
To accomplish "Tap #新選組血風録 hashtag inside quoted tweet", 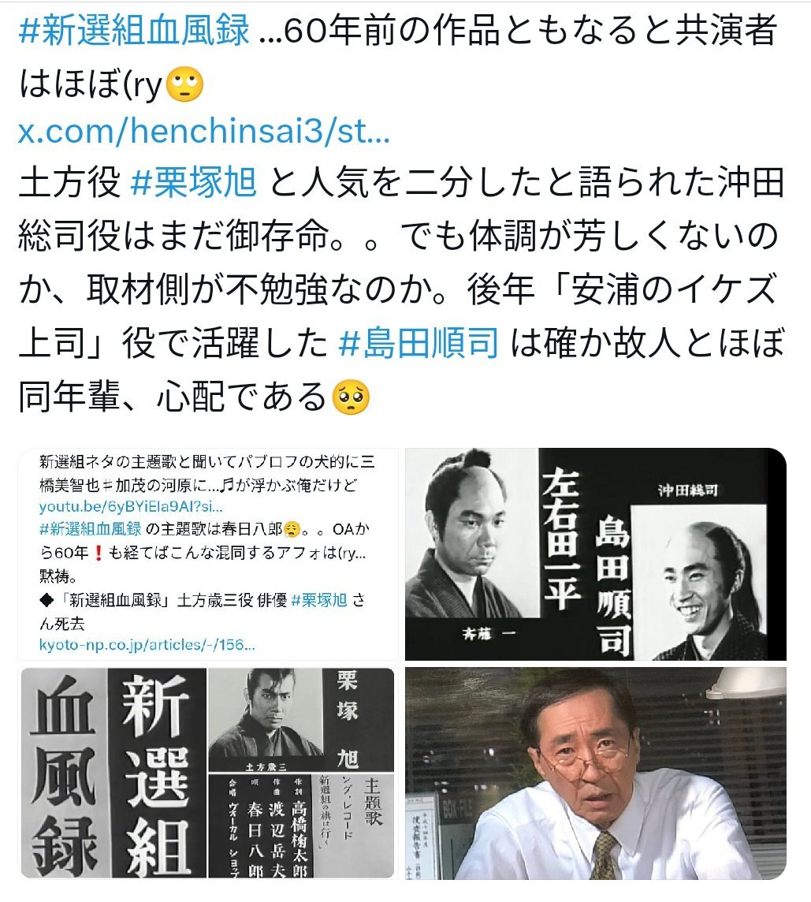I will 91,528.
